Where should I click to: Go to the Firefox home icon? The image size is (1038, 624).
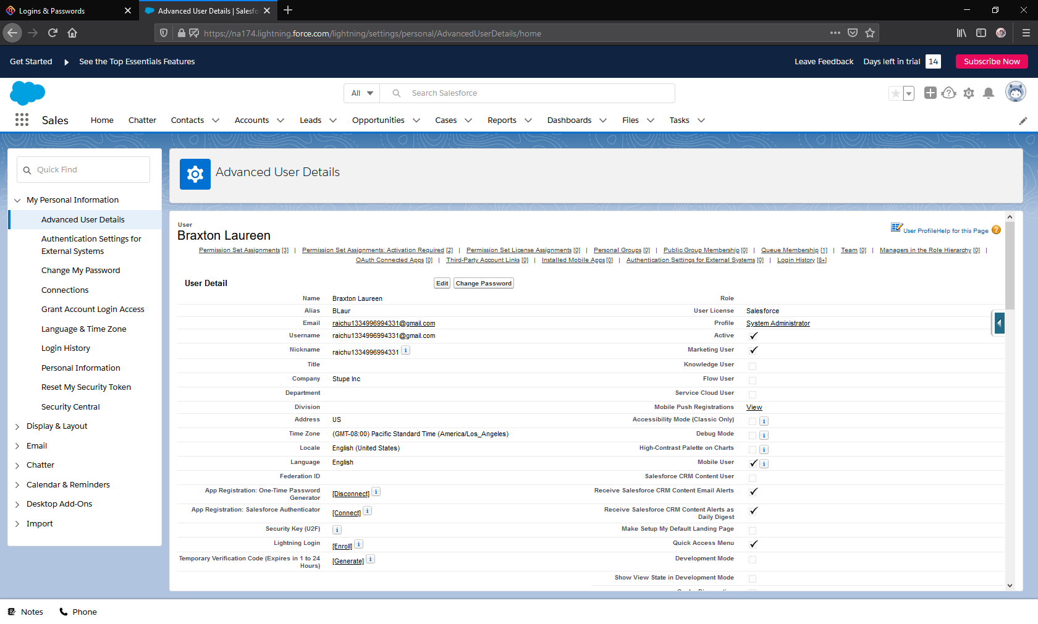pos(72,33)
